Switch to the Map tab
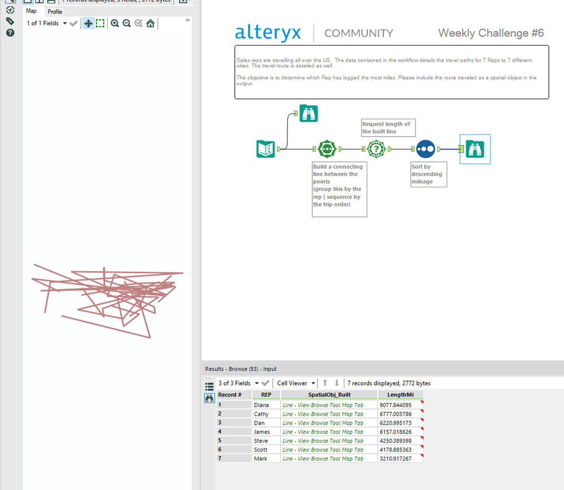Image resolution: width=564 pixels, height=490 pixels. 31,11
